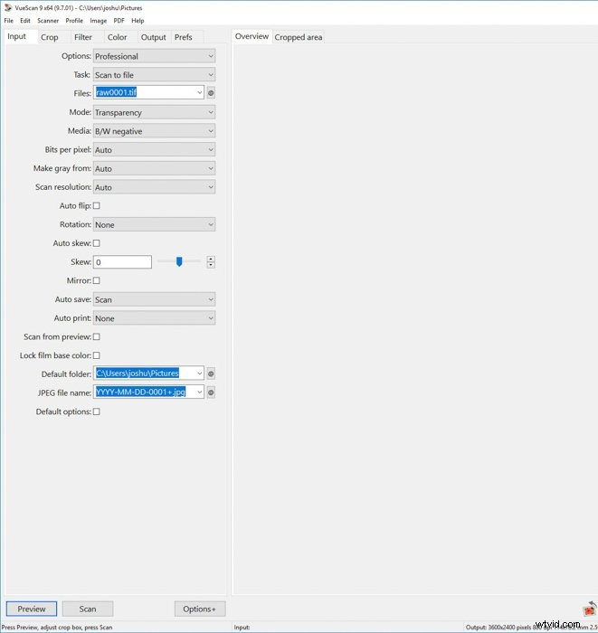Open the File menu
Image resolution: width=598 pixels, height=633 pixels.
tap(8, 21)
